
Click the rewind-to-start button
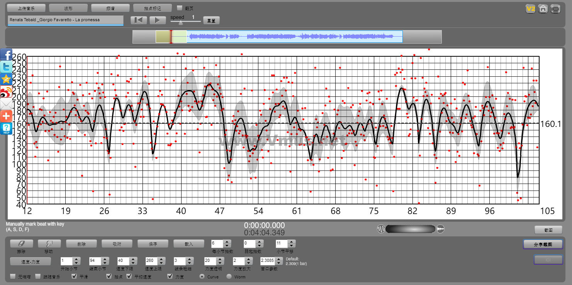(139, 20)
